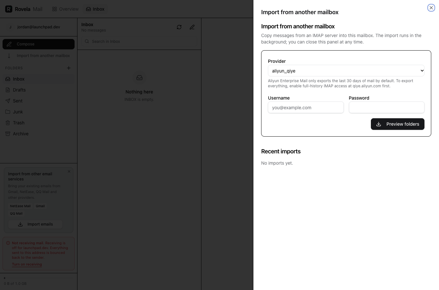Open the Drafts folder

coord(38,90)
